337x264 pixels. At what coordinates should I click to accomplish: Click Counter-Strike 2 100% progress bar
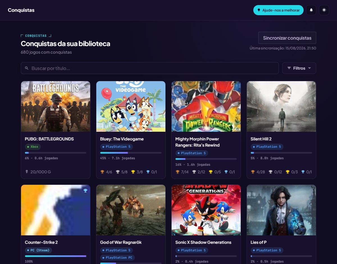click(56, 256)
